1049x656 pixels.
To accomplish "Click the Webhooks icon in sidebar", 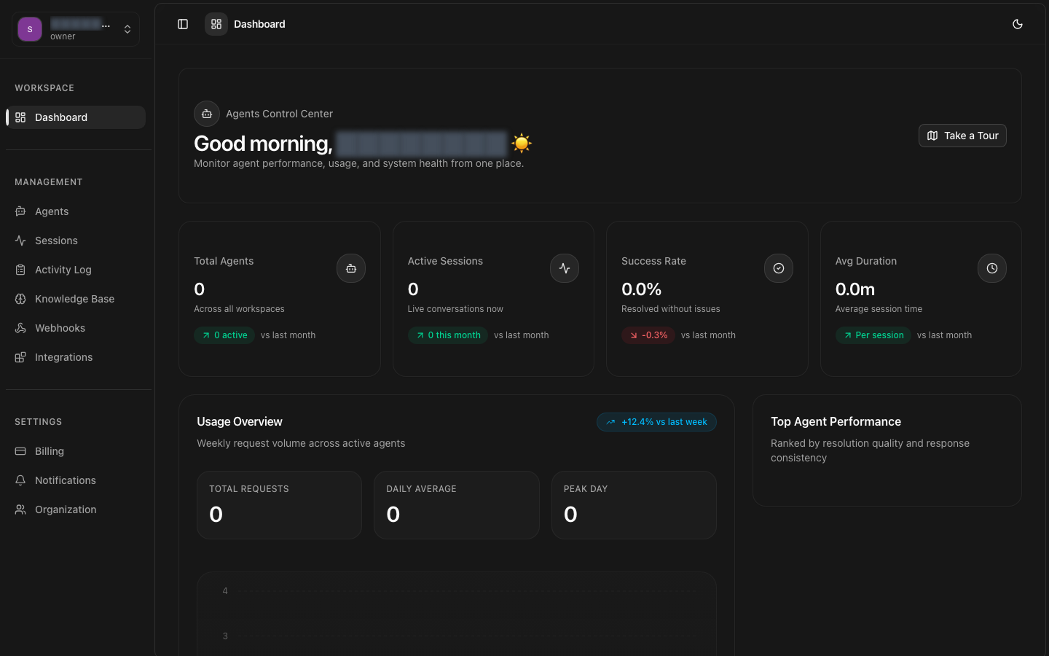I will pyautogui.click(x=20, y=328).
